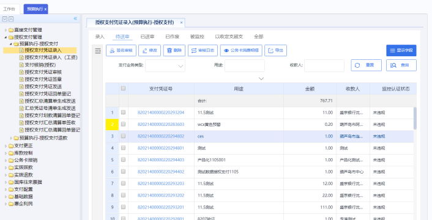Screen dimensions: 432x220
Task: Check the row 1 checkbox
Action: (123, 112)
